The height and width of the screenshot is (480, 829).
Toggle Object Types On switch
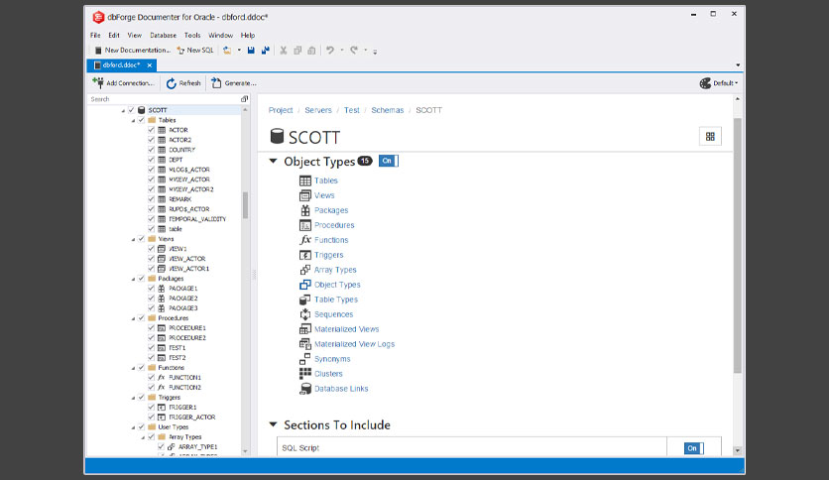click(388, 161)
